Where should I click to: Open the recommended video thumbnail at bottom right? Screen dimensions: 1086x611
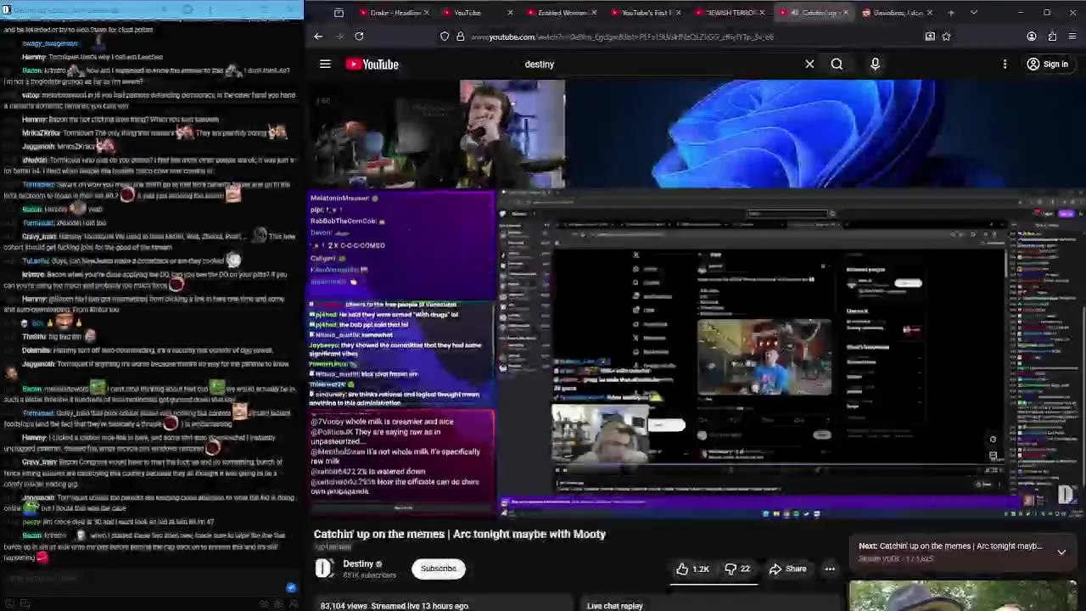coord(963,596)
